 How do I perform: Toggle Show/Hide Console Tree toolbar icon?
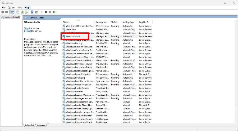click(13, 12)
